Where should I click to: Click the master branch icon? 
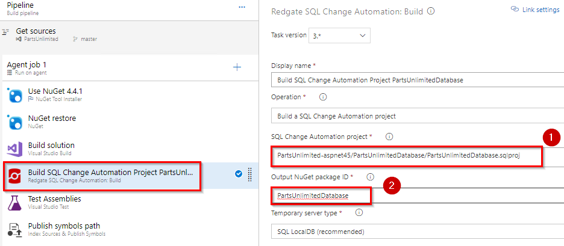75,39
